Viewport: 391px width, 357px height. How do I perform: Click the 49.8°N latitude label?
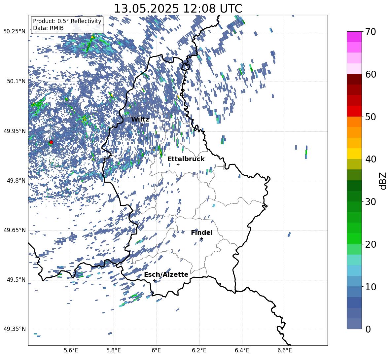(x=16, y=181)
